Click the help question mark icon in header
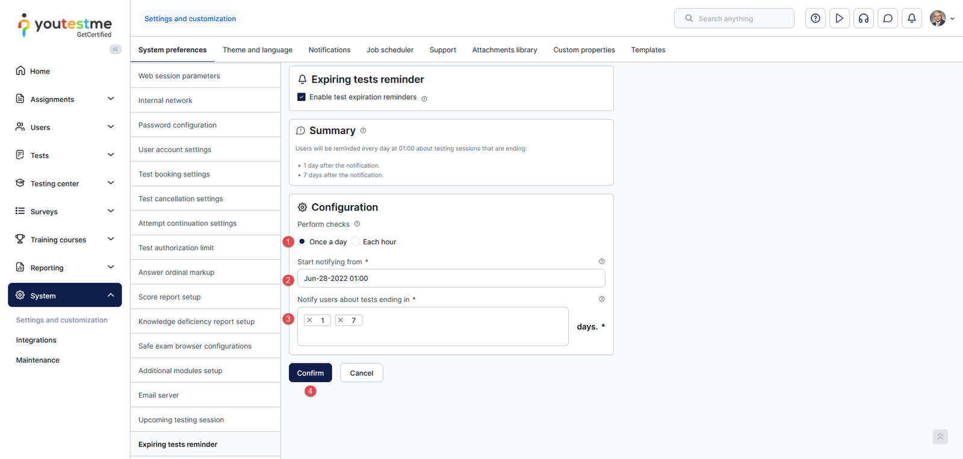 [x=815, y=19]
